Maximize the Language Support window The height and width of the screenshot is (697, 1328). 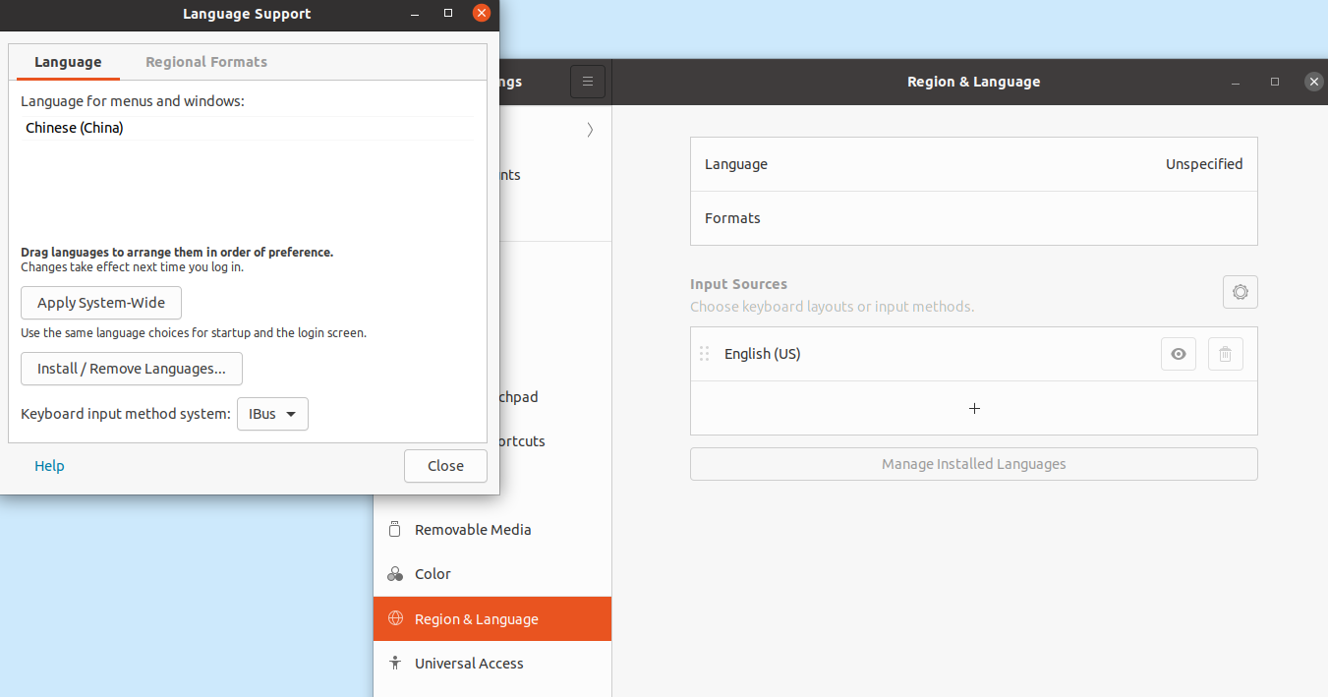click(448, 14)
